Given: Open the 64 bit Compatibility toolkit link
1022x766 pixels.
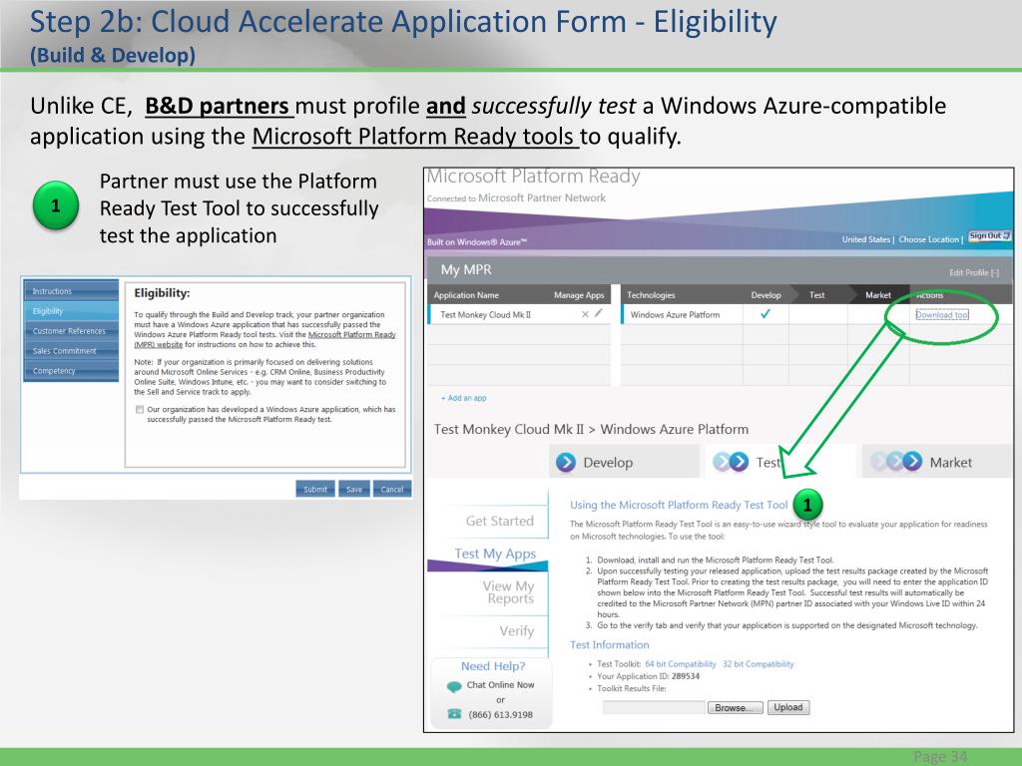Looking at the screenshot, I should pos(681,664).
